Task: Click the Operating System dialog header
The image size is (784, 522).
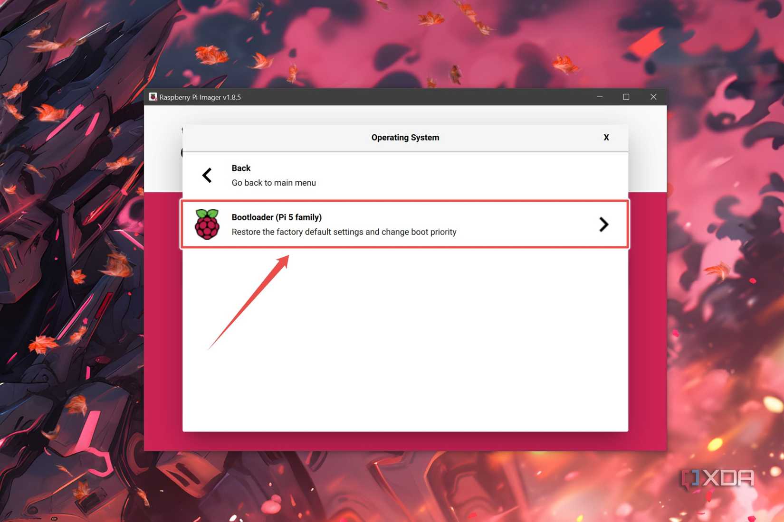Action: pos(405,137)
